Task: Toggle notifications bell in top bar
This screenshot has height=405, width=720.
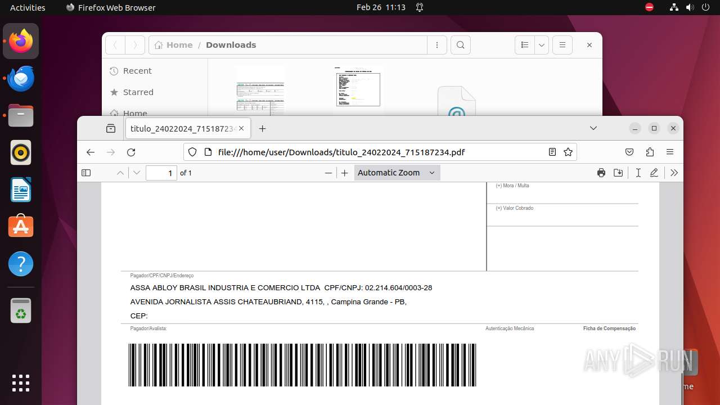Action: [420, 7]
